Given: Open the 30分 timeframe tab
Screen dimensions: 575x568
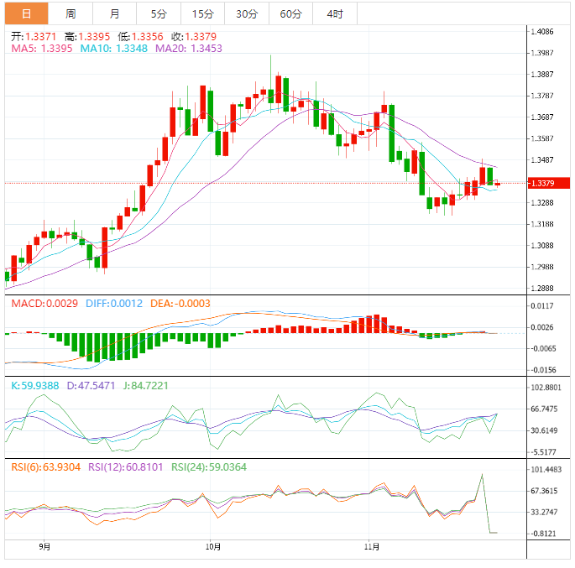Looking at the screenshot, I should 247,13.
